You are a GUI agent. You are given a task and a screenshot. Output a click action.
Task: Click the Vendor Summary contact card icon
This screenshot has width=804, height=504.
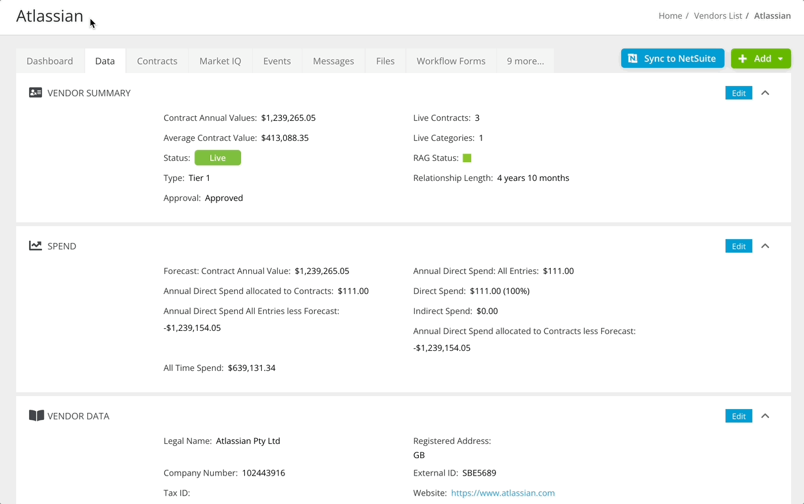coord(35,92)
